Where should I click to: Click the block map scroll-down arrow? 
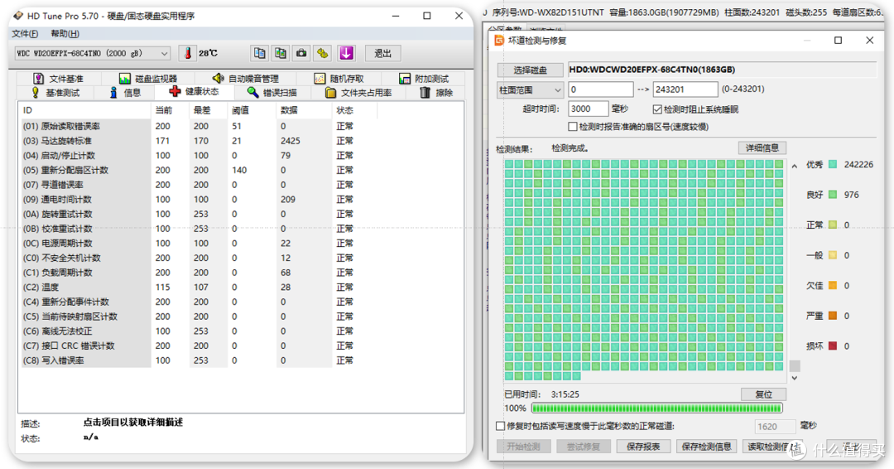coord(794,378)
